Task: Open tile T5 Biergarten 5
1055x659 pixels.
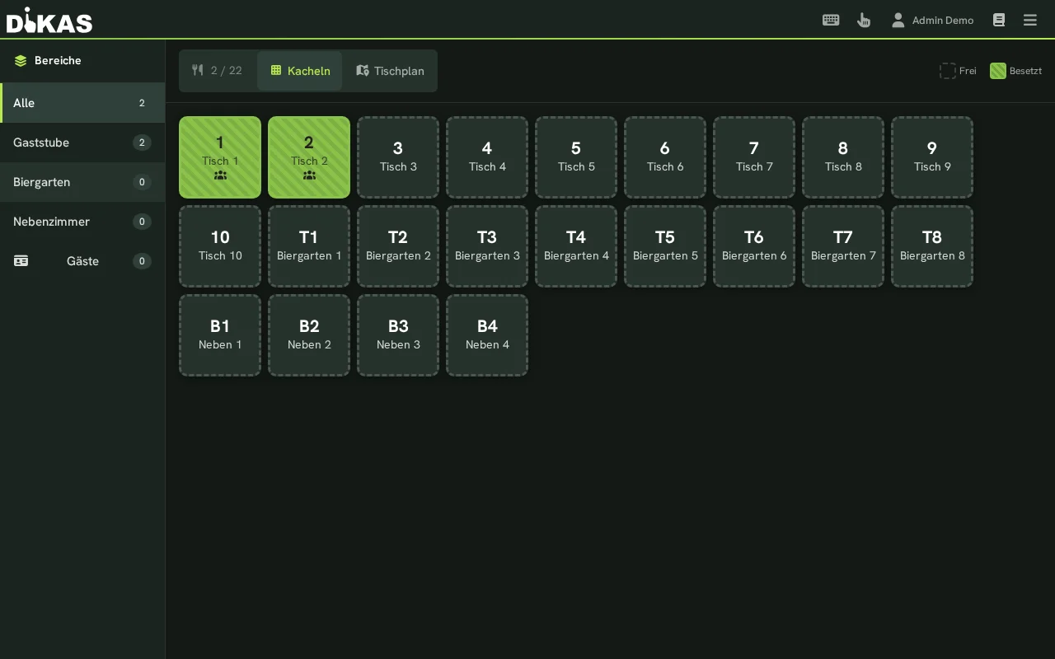Action: pyautogui.click(x=665, y=246)
